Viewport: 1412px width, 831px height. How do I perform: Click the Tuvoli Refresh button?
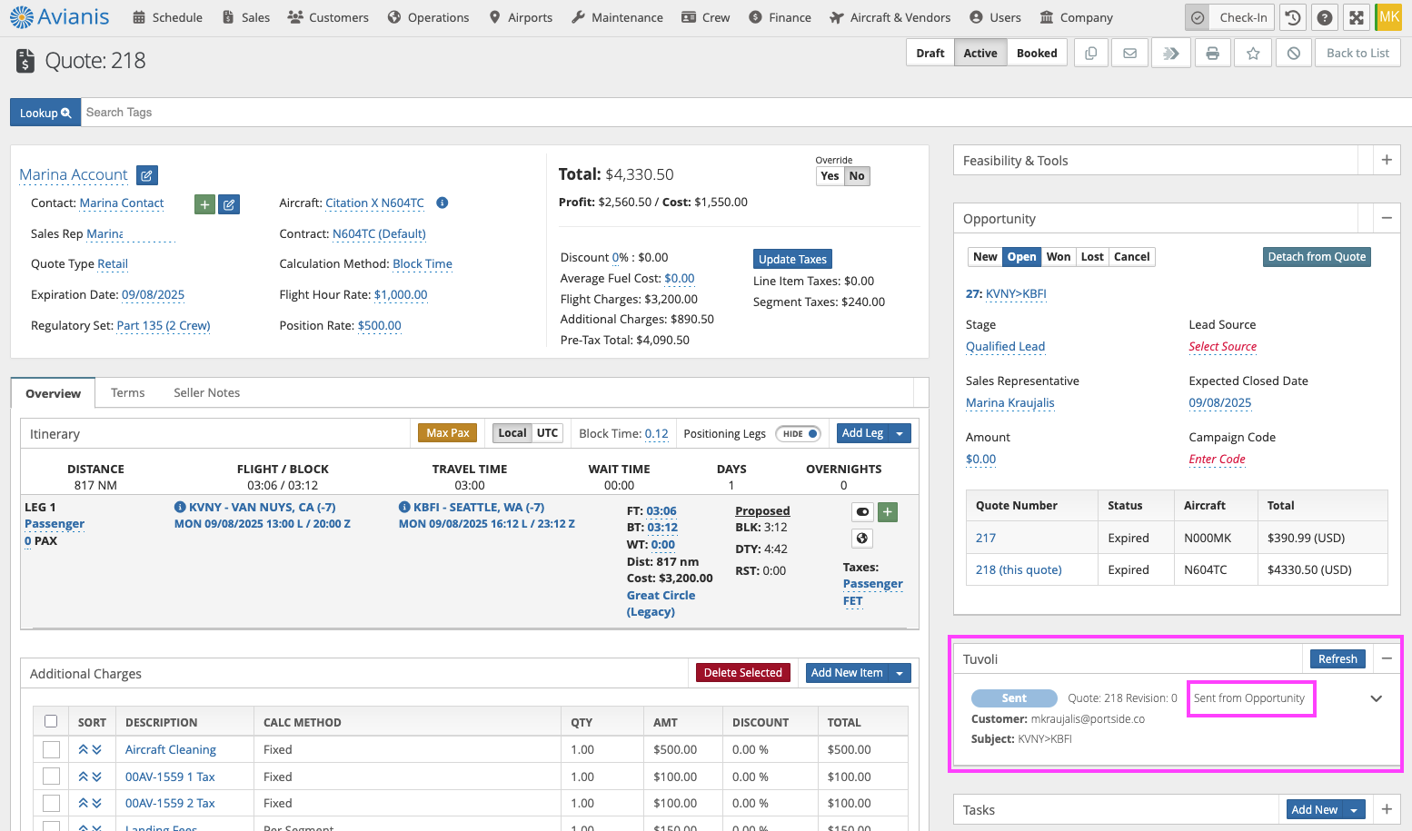[1337, 659]
